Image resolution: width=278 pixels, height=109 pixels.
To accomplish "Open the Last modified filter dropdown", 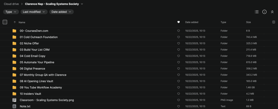I will (x=34, y=12).
